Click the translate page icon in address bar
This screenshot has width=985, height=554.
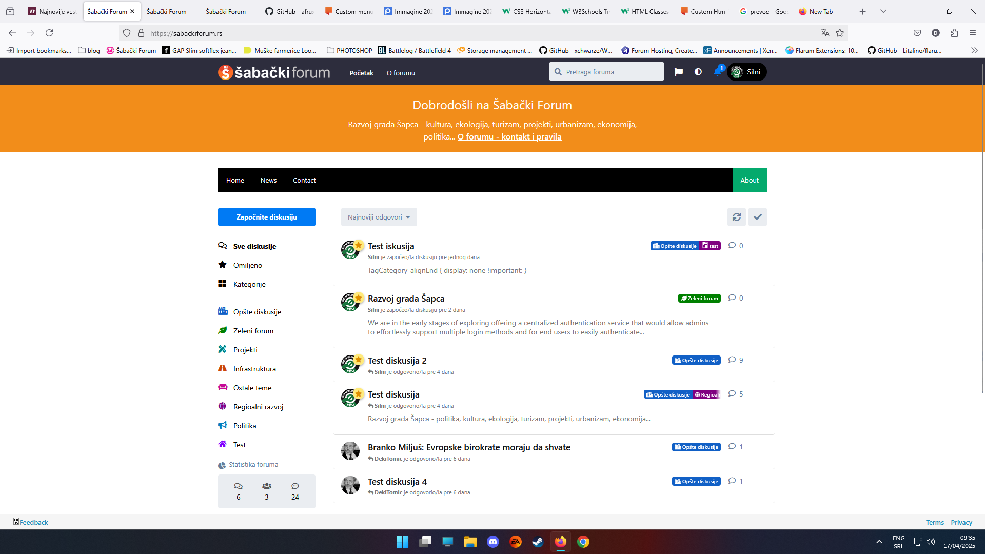[825, 33]
